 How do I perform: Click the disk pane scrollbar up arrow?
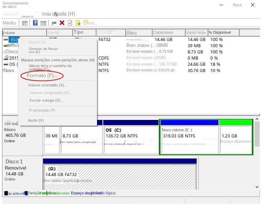tap(257, 119)
